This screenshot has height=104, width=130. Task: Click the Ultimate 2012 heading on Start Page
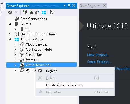pyautogui.click(x=107, y=26)
